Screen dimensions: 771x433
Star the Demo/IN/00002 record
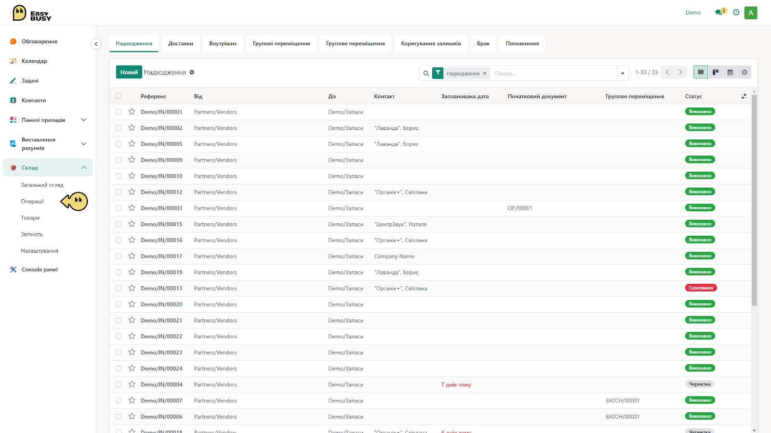132,127
